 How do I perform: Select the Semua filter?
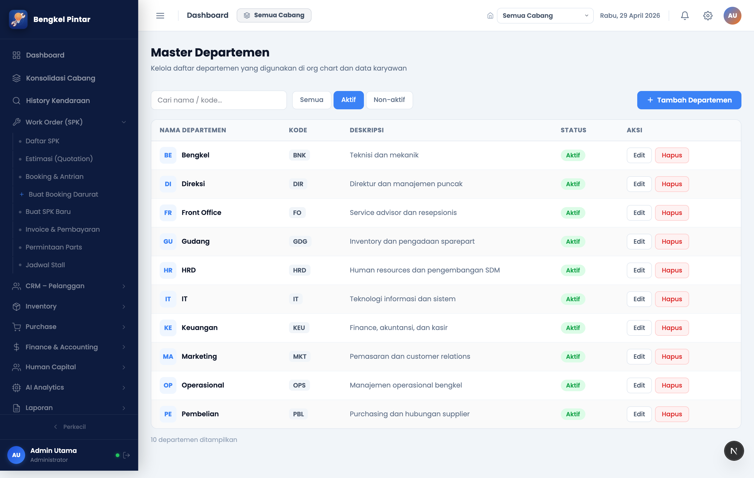[312, 100]
